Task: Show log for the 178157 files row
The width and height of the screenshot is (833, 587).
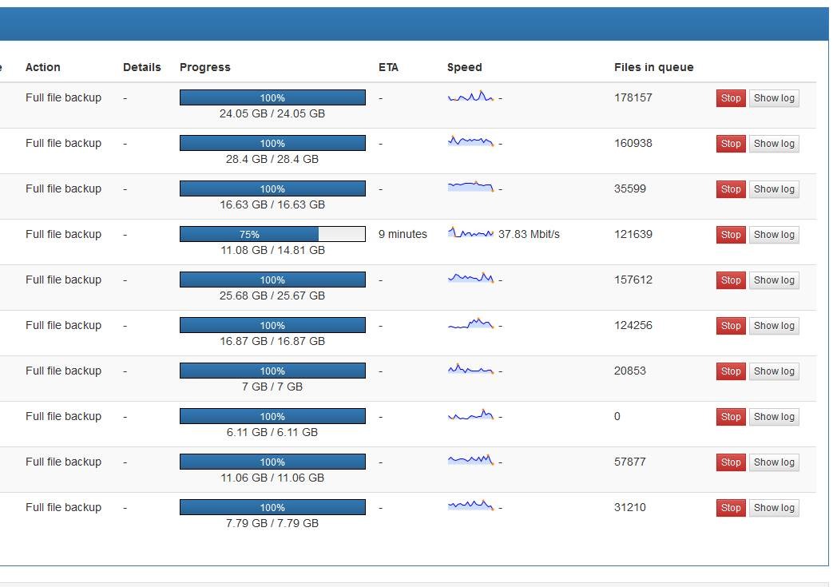Action: point(773,98)
